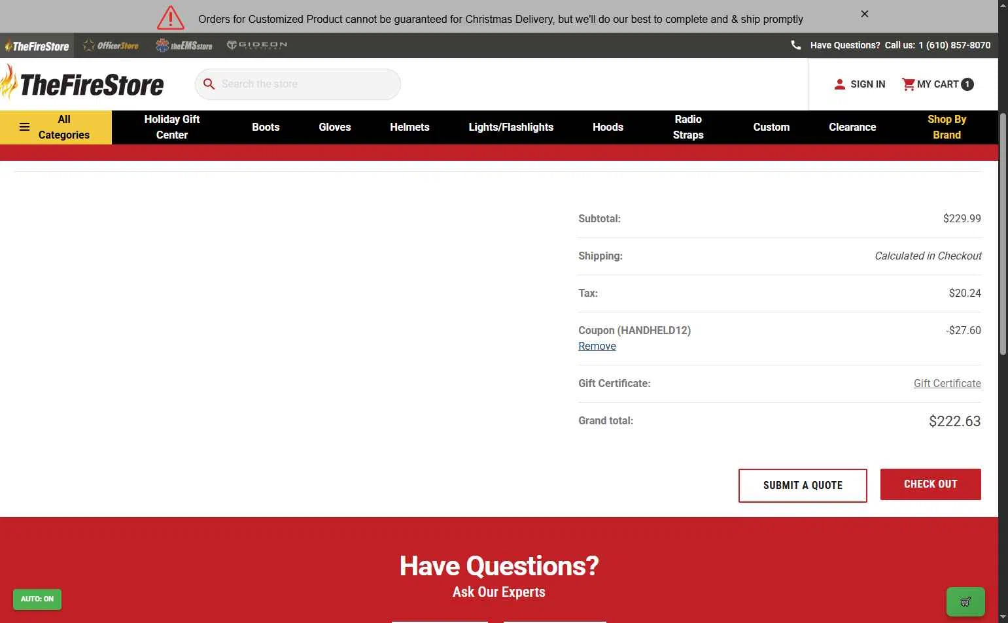Screen dimensions: 1008x623
Task: Click the shopping cart icon
Action: pos(908,84)
